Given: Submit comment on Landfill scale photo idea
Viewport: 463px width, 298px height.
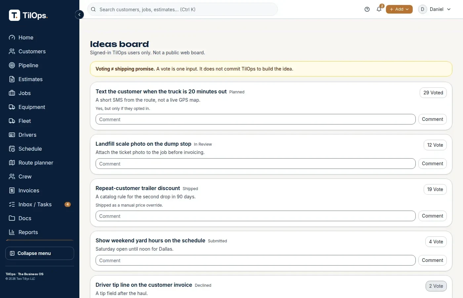Looking at the screenshot, I should pyautogui.click(x=433, y=164).
